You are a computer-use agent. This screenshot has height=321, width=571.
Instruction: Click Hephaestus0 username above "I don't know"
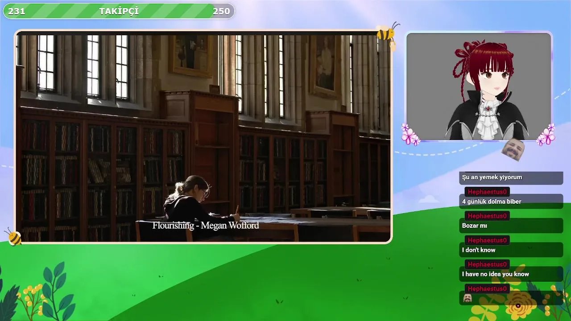tap(487, 240)
